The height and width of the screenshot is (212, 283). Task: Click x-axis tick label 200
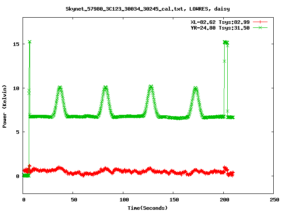coord(224,200)
